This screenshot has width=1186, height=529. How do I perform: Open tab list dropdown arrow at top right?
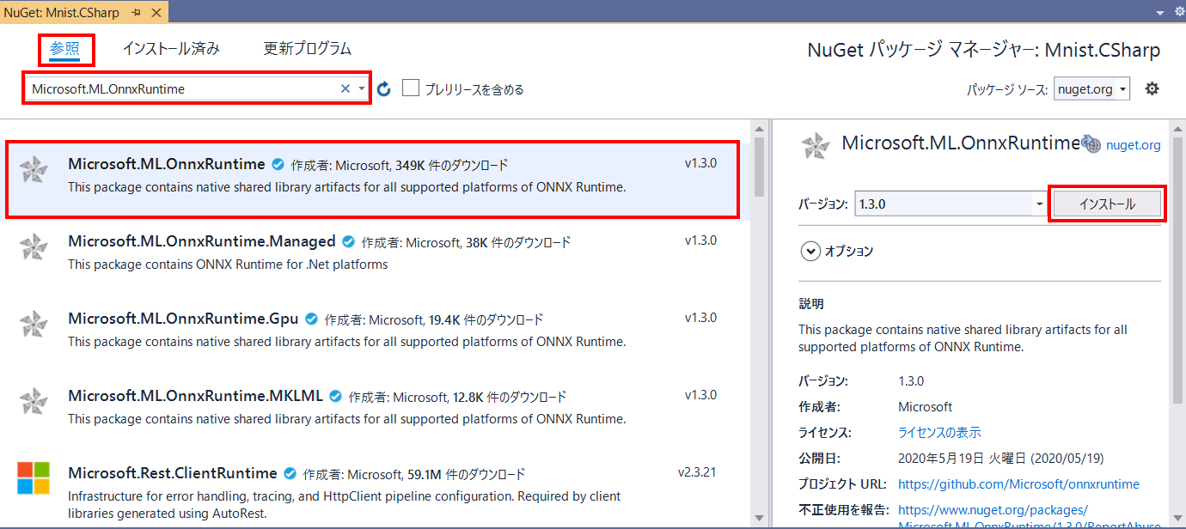pyautogui.click(x=1160, y=12)
